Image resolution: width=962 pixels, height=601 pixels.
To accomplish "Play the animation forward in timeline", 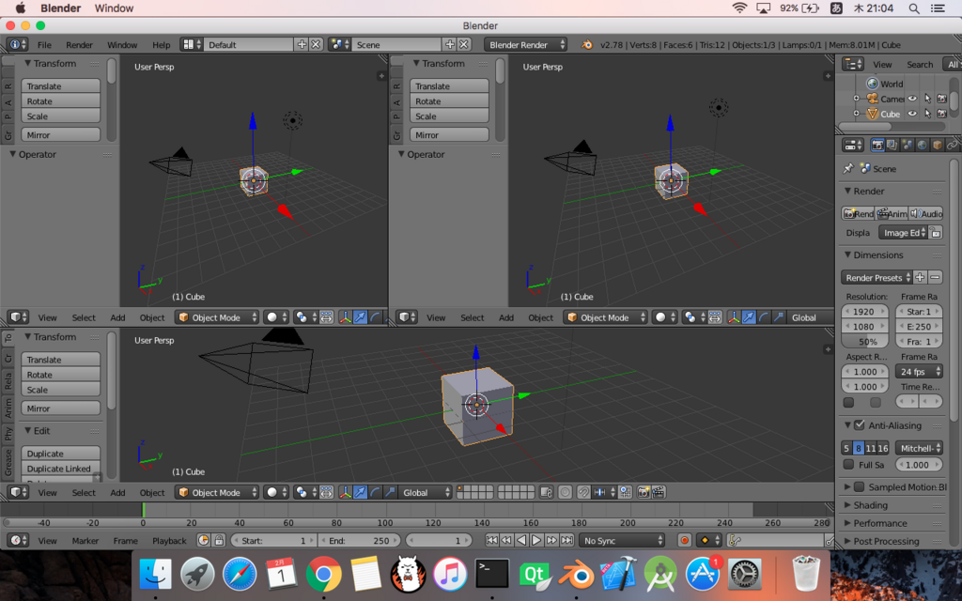I will [x=536, y=540].
